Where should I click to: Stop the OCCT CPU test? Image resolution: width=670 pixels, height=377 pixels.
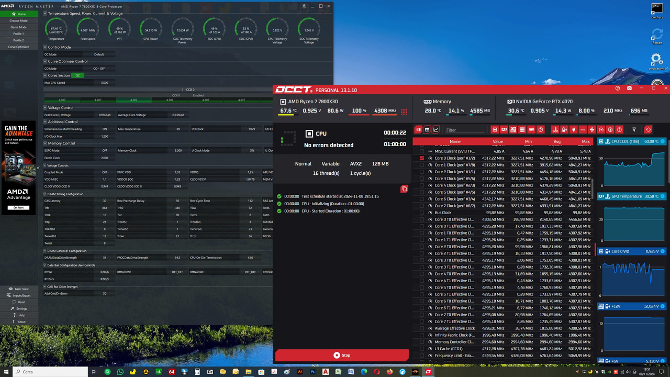(342, 355)
